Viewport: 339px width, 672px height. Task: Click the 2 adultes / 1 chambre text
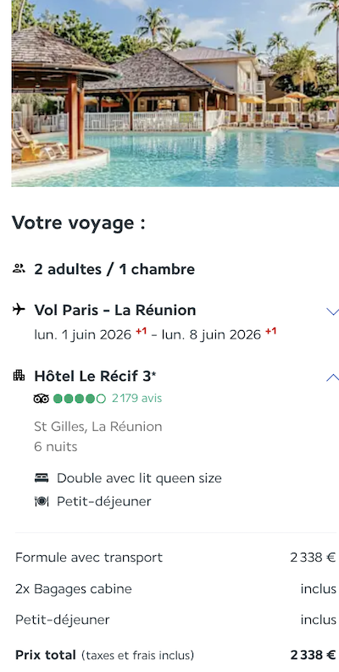tap(114, 270)
